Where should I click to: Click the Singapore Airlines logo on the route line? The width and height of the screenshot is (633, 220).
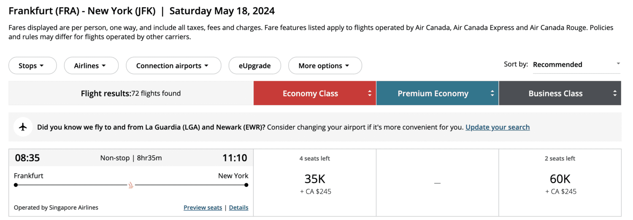click(x=131, y=185)
